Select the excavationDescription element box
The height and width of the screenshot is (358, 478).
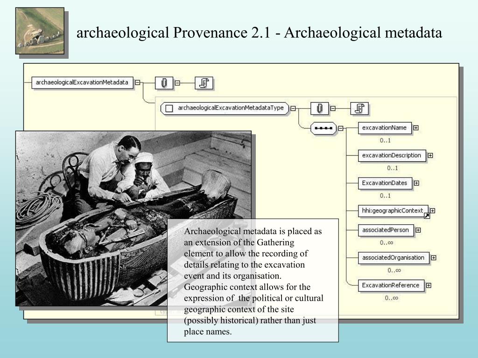pyautogui.click(x=392, y=156)
